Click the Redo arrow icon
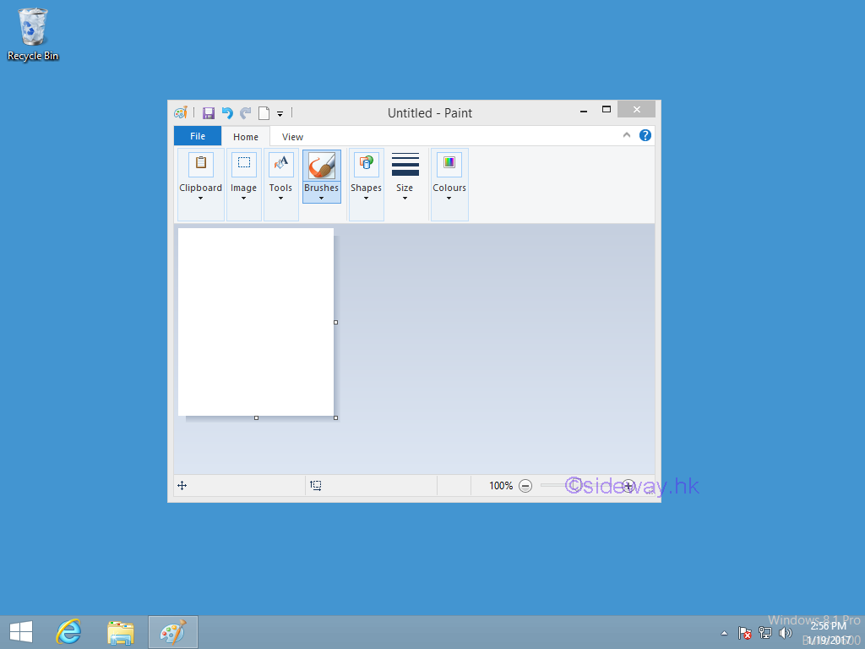The width and height of the screenshot is (865, 649). click(246, 112)
